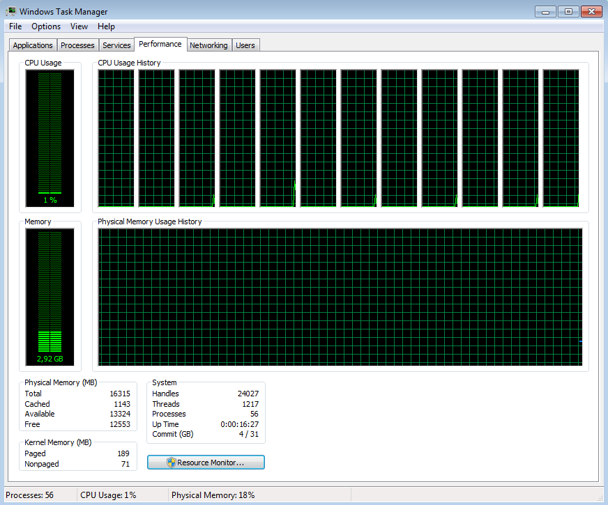Switch to the Services tab
The width and height of the screenshot is (608, 505).
point(116,45)
